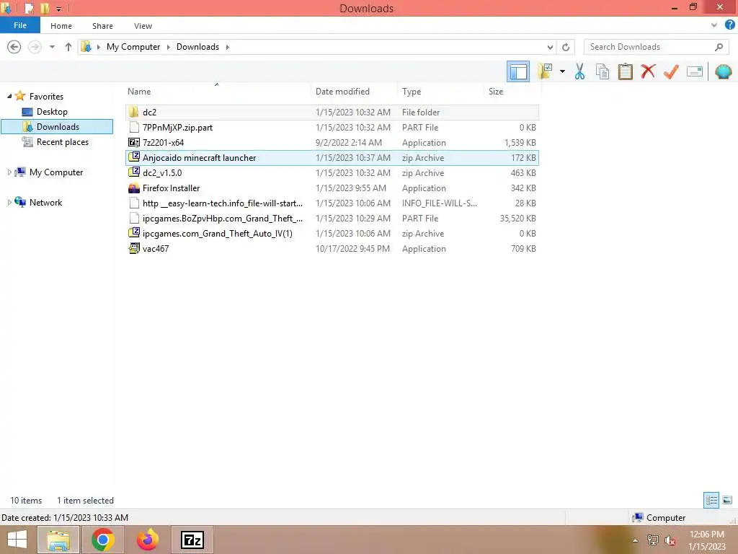Switch to the Home ribbon tab
Screen dimensions: 738x554
tap(61, 26)
